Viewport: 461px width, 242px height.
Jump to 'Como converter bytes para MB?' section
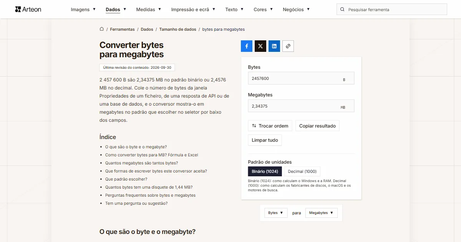point(152,155)
